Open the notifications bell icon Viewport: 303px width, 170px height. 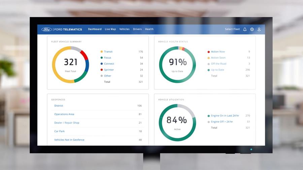pyautogui.click(x=245, y=30)
